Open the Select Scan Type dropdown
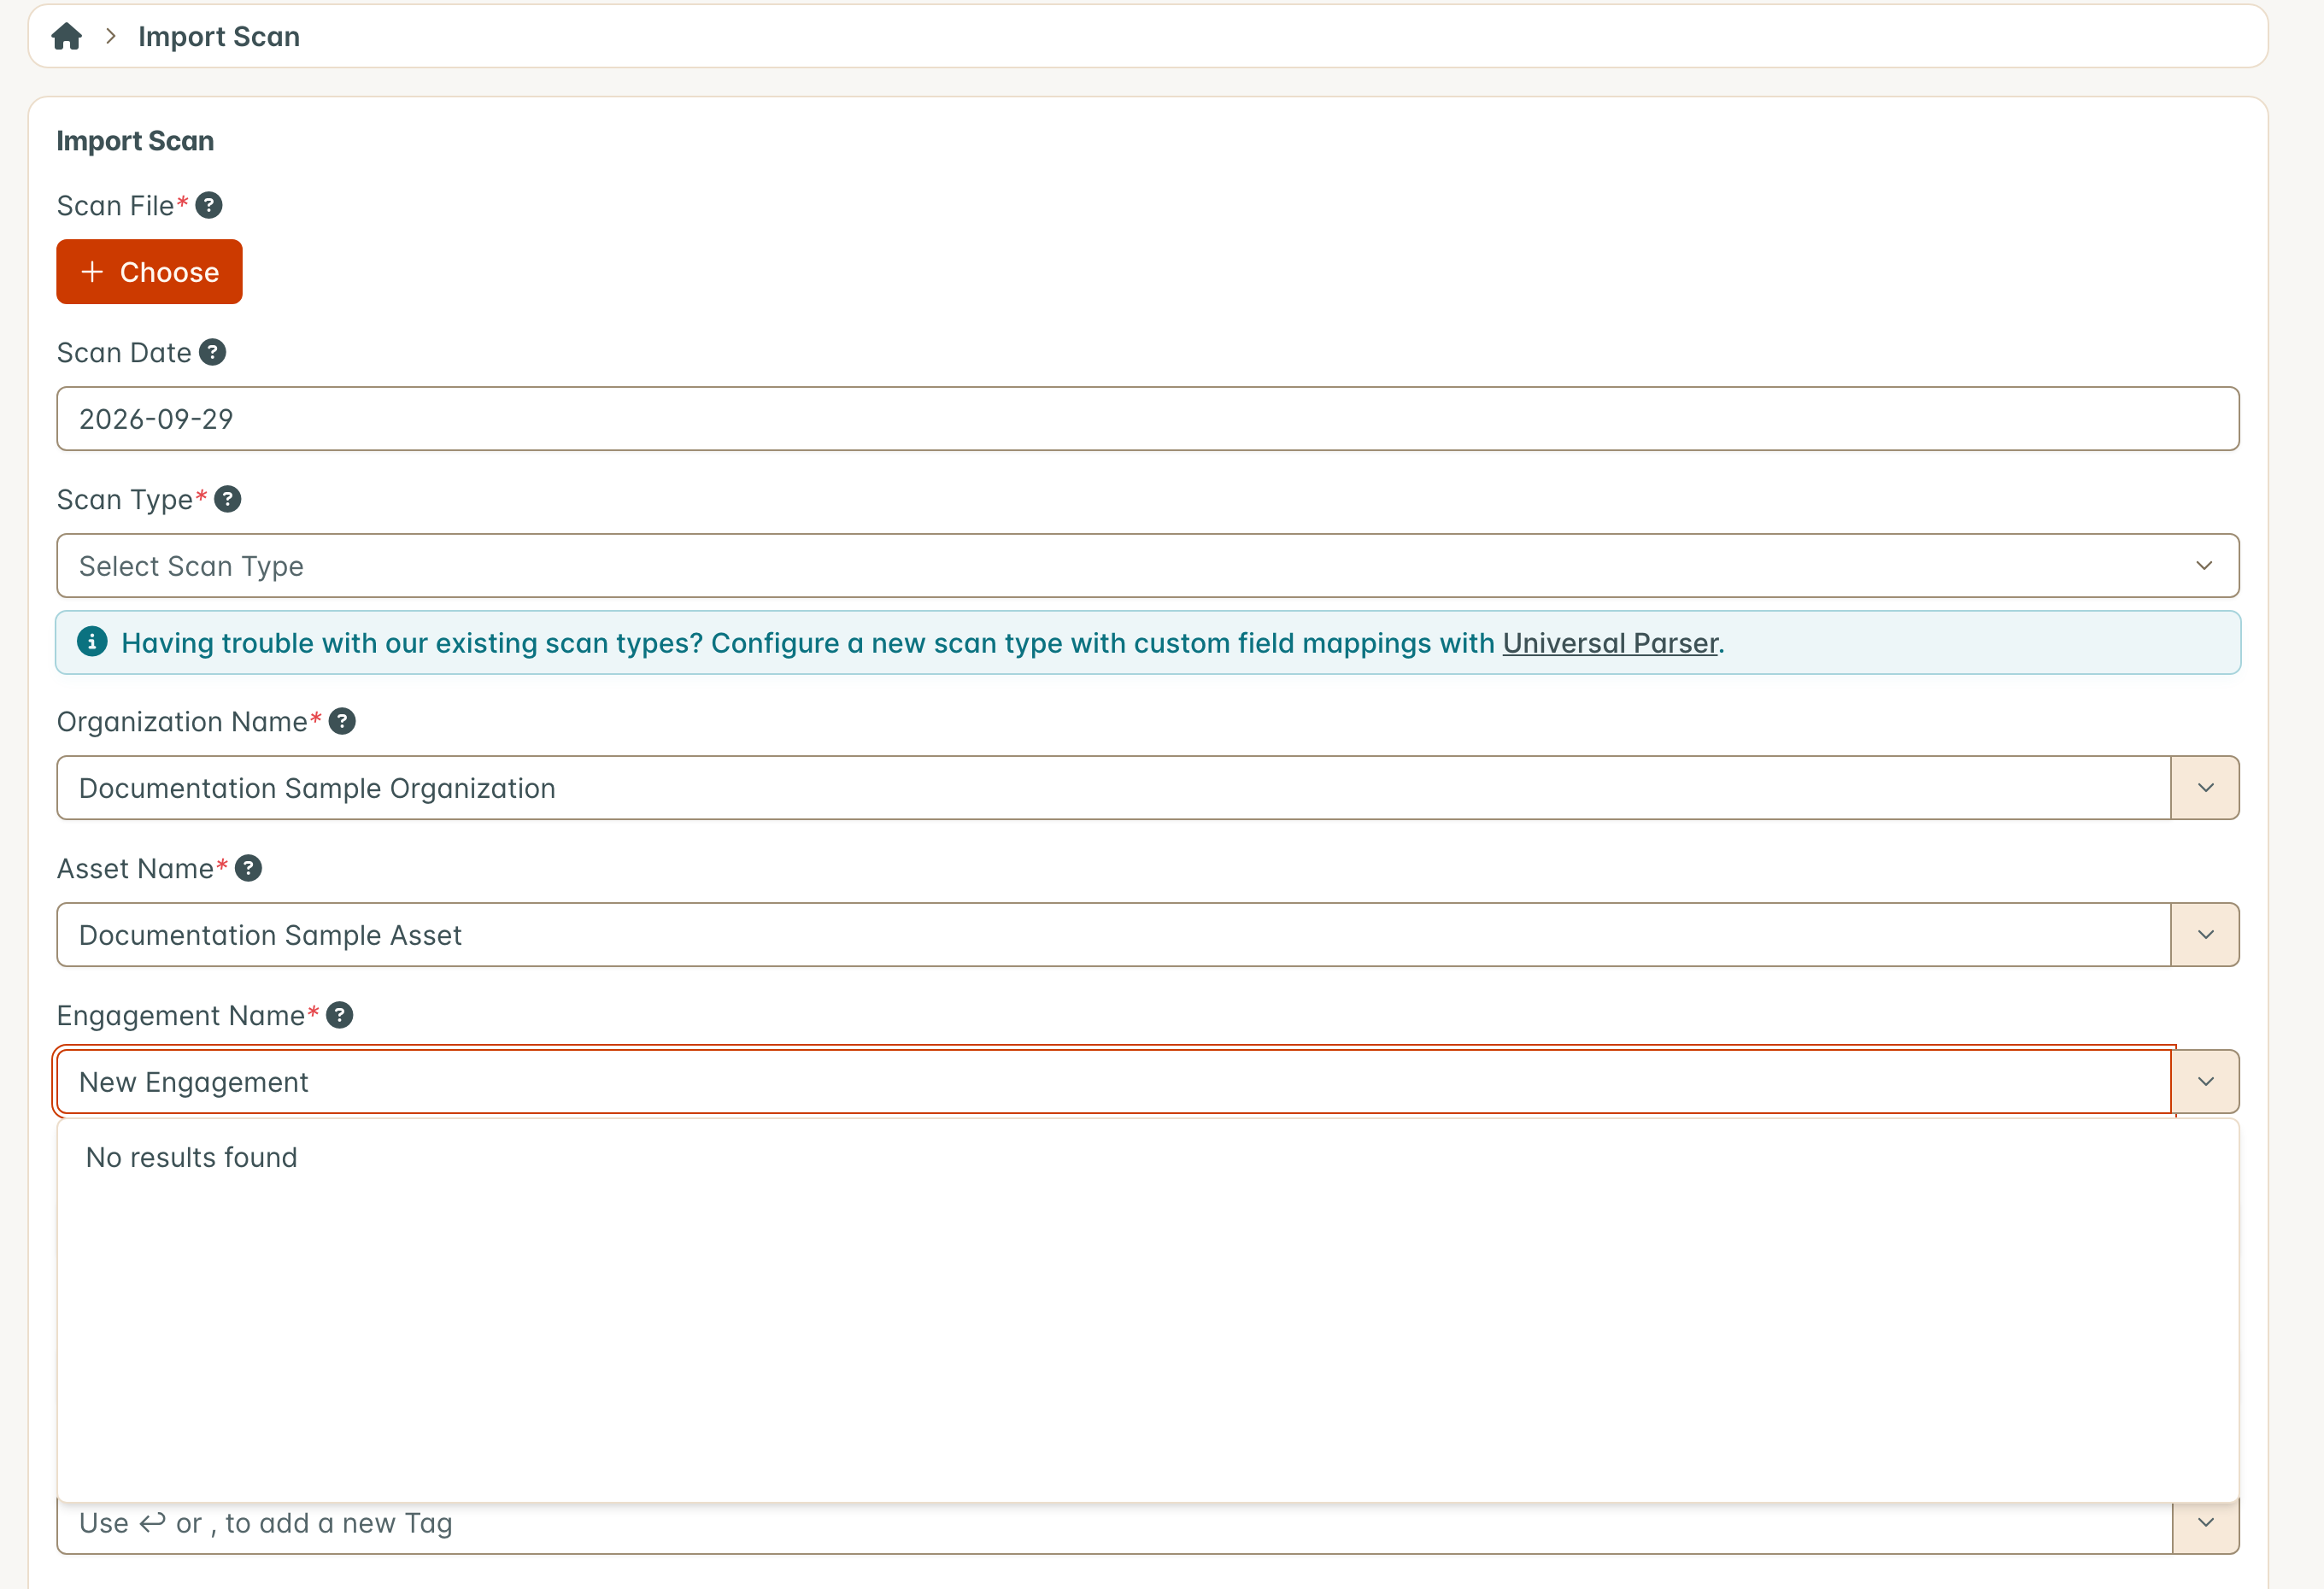Viewport: 2324px width, 1589px height. pos(1147,566)
